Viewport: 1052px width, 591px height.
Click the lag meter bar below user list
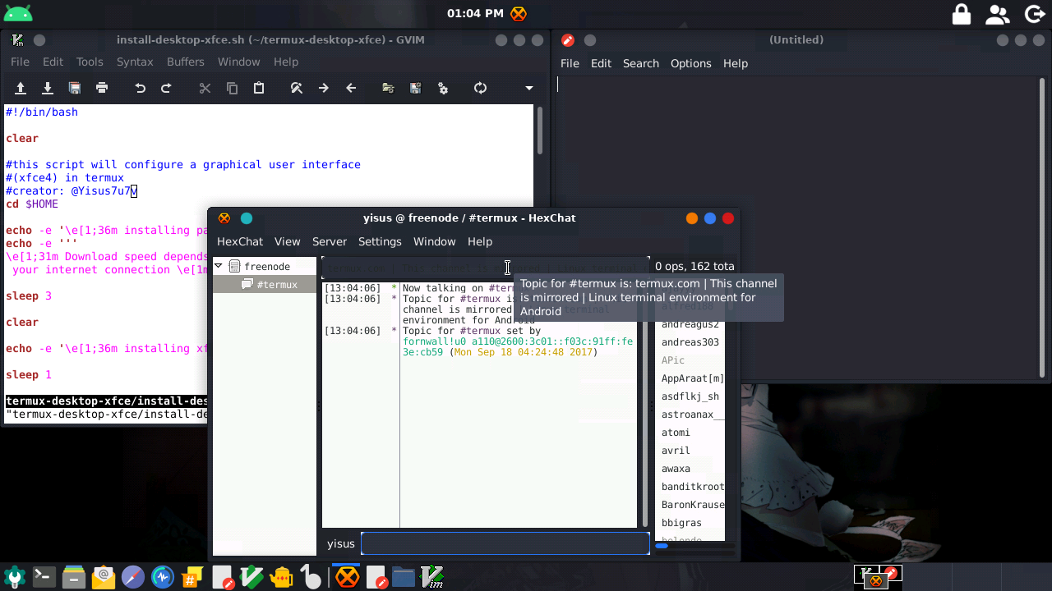pos(694,547)
